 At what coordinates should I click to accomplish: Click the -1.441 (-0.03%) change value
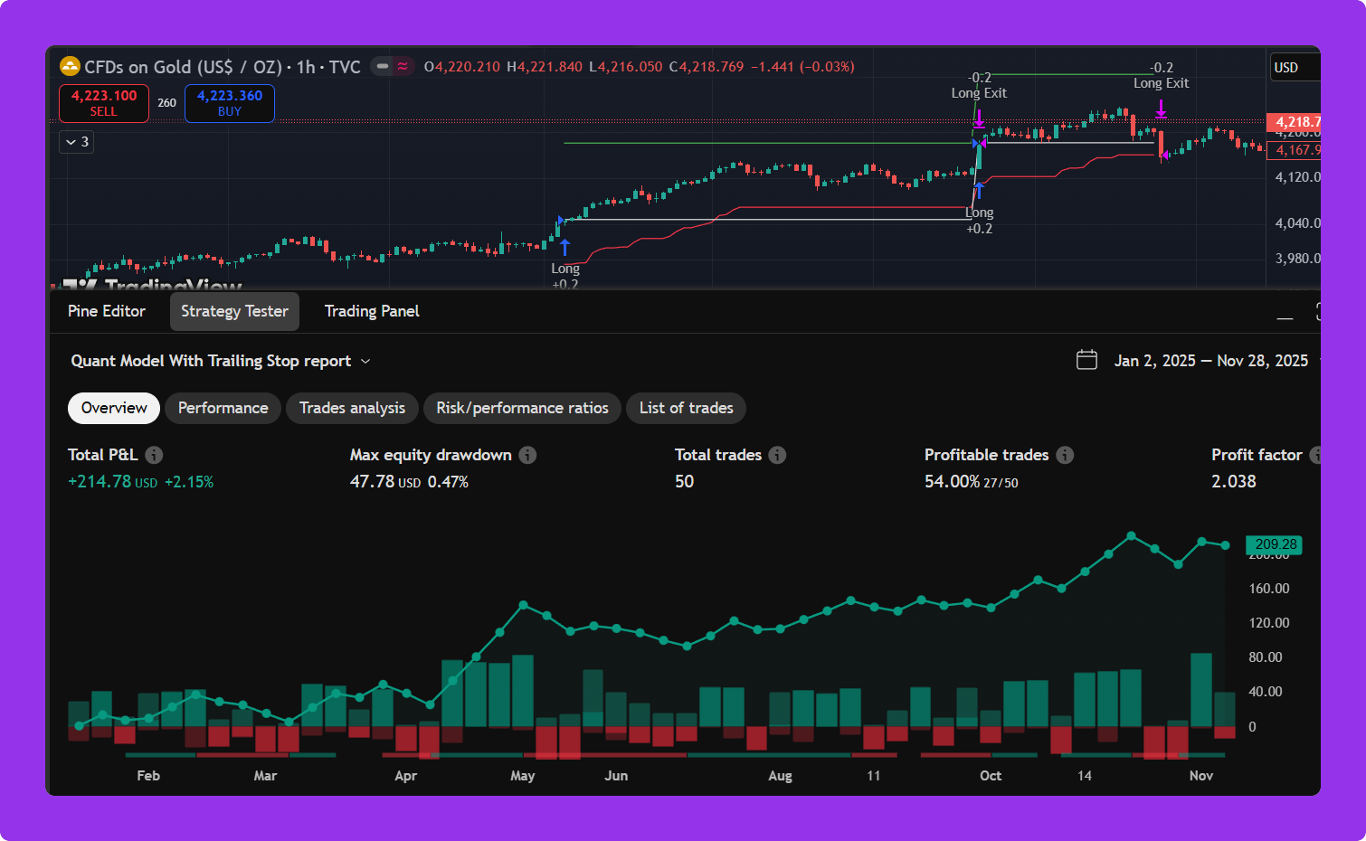(802, 67)
